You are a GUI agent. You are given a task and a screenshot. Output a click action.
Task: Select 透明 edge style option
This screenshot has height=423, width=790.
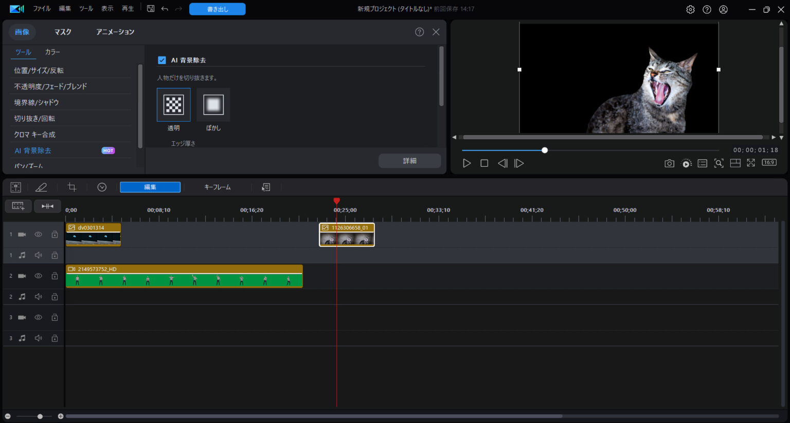(173, 104)
